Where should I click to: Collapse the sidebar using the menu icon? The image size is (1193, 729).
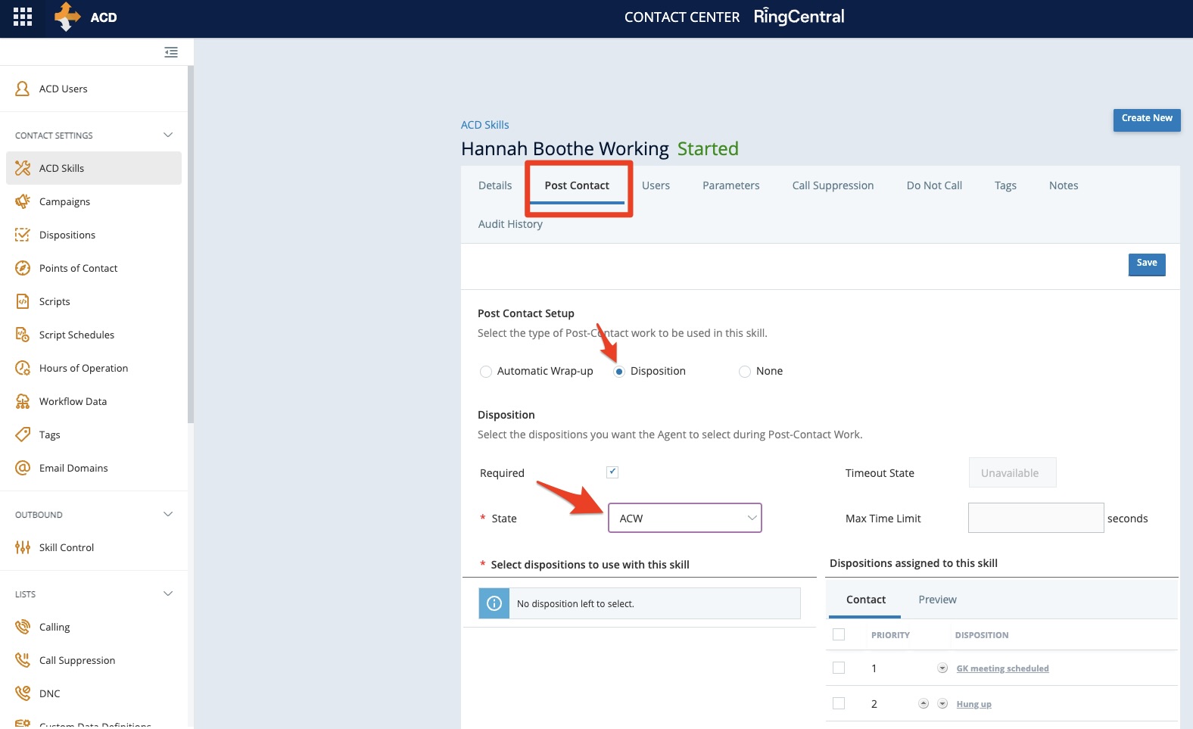(x=171, y=52)
